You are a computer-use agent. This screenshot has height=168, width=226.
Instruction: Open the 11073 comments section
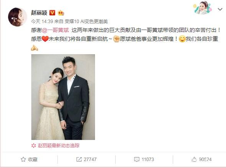[x=144, y=160]
